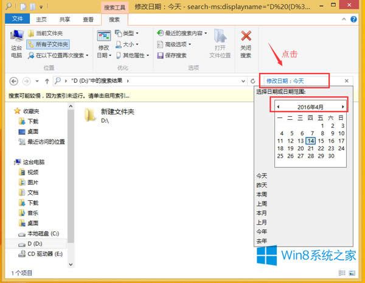Choose 上周 in the date range list

click(x=261, y=203)
